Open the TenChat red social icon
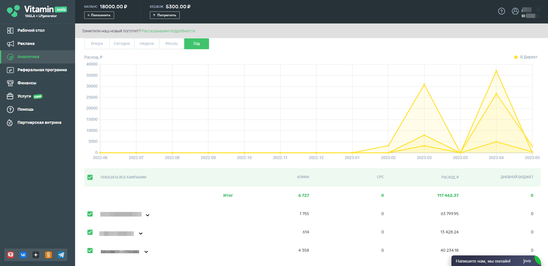 pyautogui.click(x=11, y=255)
